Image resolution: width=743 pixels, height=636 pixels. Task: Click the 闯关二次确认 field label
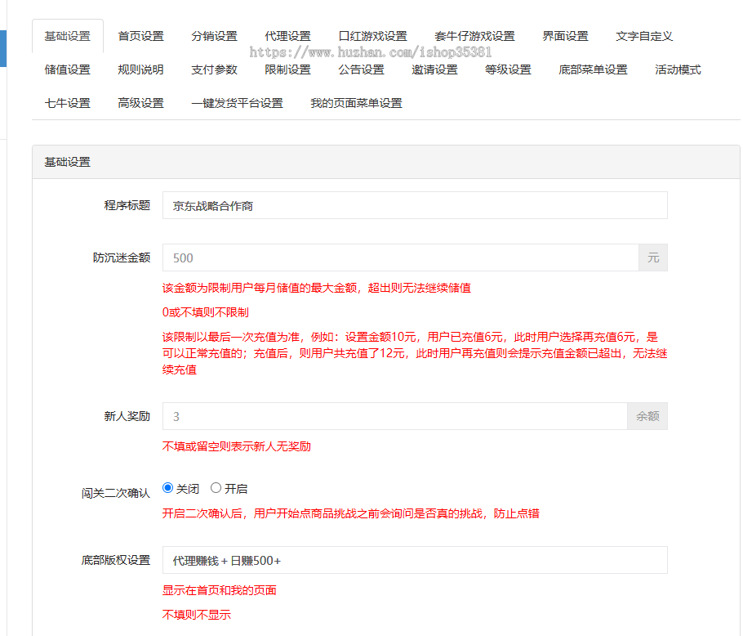point(116,493)
